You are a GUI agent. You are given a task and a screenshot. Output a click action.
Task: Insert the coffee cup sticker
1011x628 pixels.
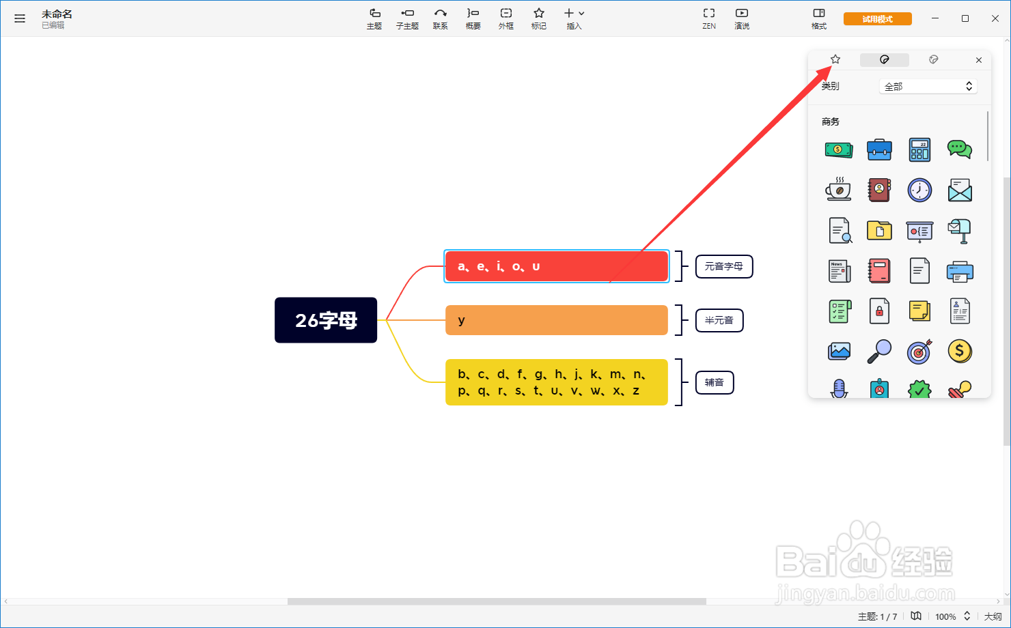click(x=839, y=190)
